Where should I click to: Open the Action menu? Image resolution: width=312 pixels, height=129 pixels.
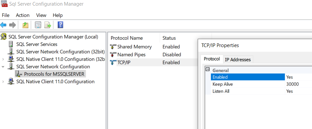(x=23, y=15)
